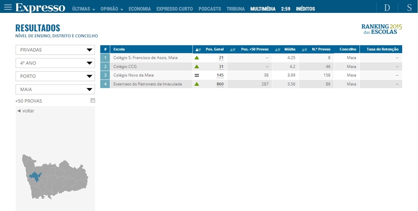
Task: Sort by Pos. +50 Provas arrows
Action: point(233,50)
